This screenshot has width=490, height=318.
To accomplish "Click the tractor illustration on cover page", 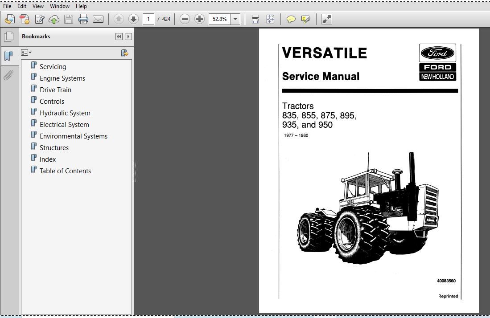I will [368, 208].
